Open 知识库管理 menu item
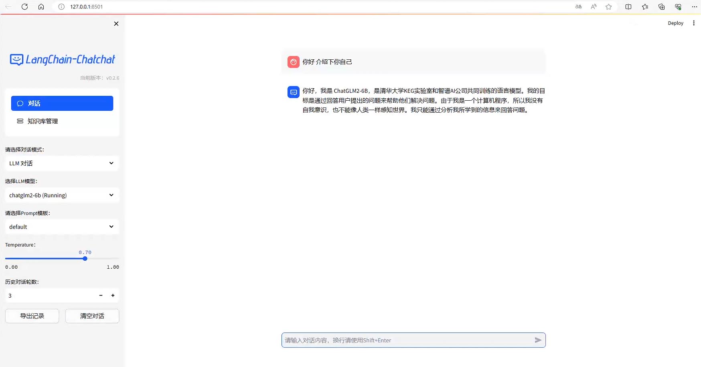Image resolution: width=701 pixels, height=367 pixels. click(62, 121)
